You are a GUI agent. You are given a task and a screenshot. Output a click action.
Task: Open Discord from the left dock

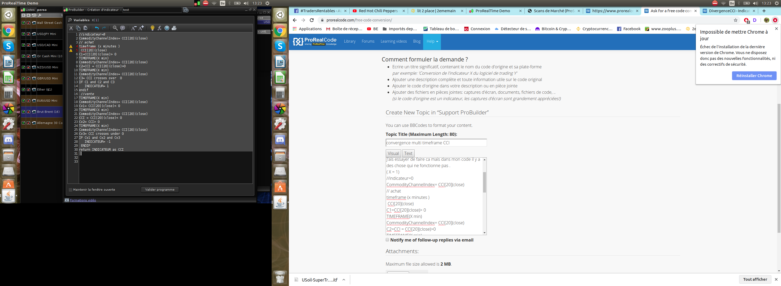click(x=8, y=140)
